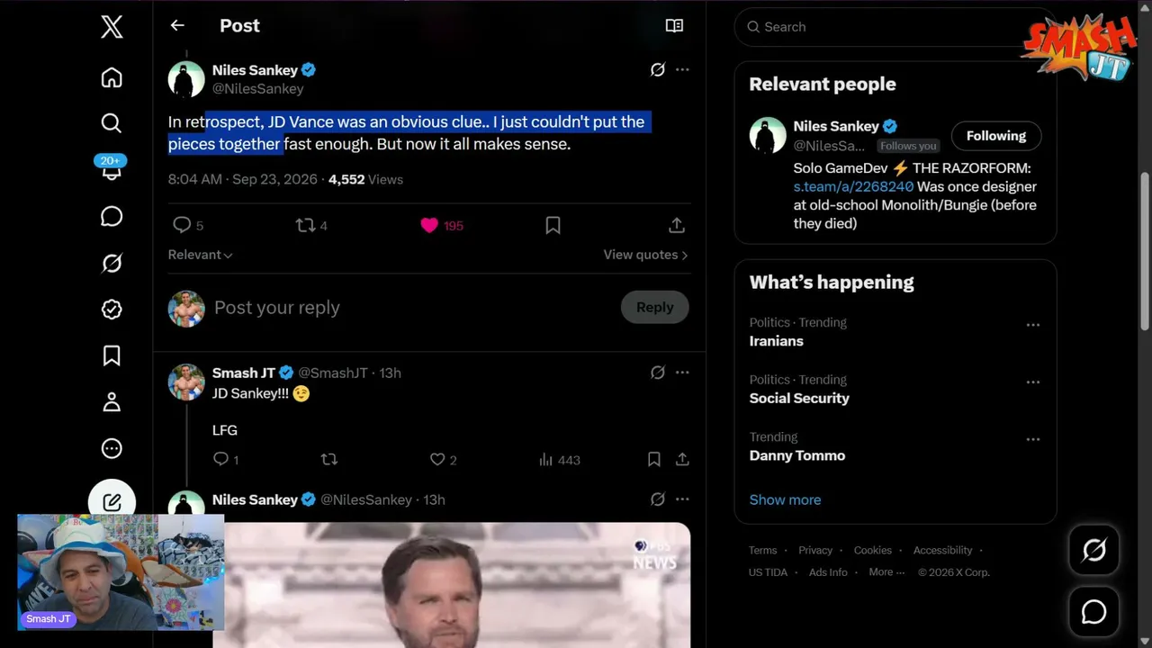The image size is (1152, 648).
Task: Open the three-dot menu on main post
Action: pyautogui.click(x=682, y=69)
